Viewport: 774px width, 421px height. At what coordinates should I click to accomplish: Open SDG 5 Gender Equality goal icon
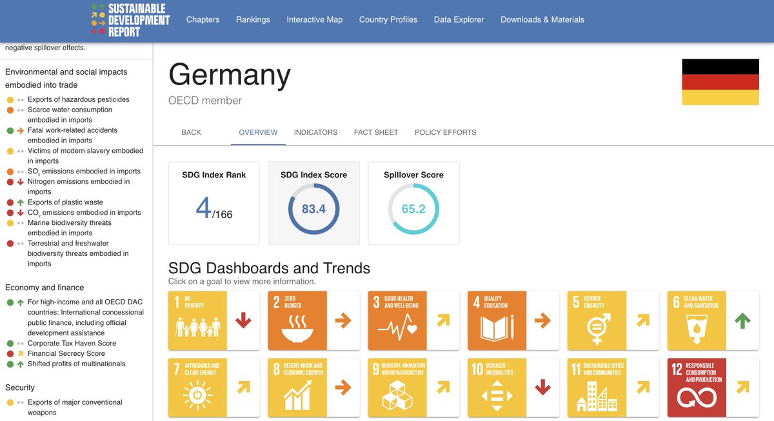point(597,320)
